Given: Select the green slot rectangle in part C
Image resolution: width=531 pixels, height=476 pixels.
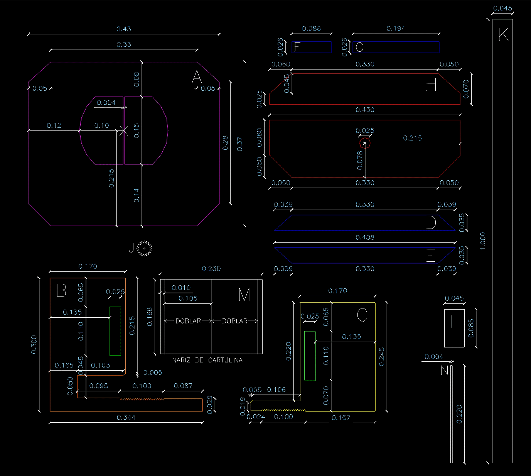Looking at the screenshot, I should 310,356.
